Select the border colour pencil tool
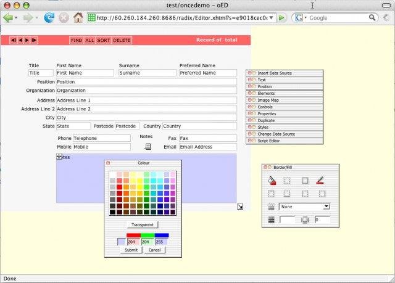395x283 pixels. 320,181
